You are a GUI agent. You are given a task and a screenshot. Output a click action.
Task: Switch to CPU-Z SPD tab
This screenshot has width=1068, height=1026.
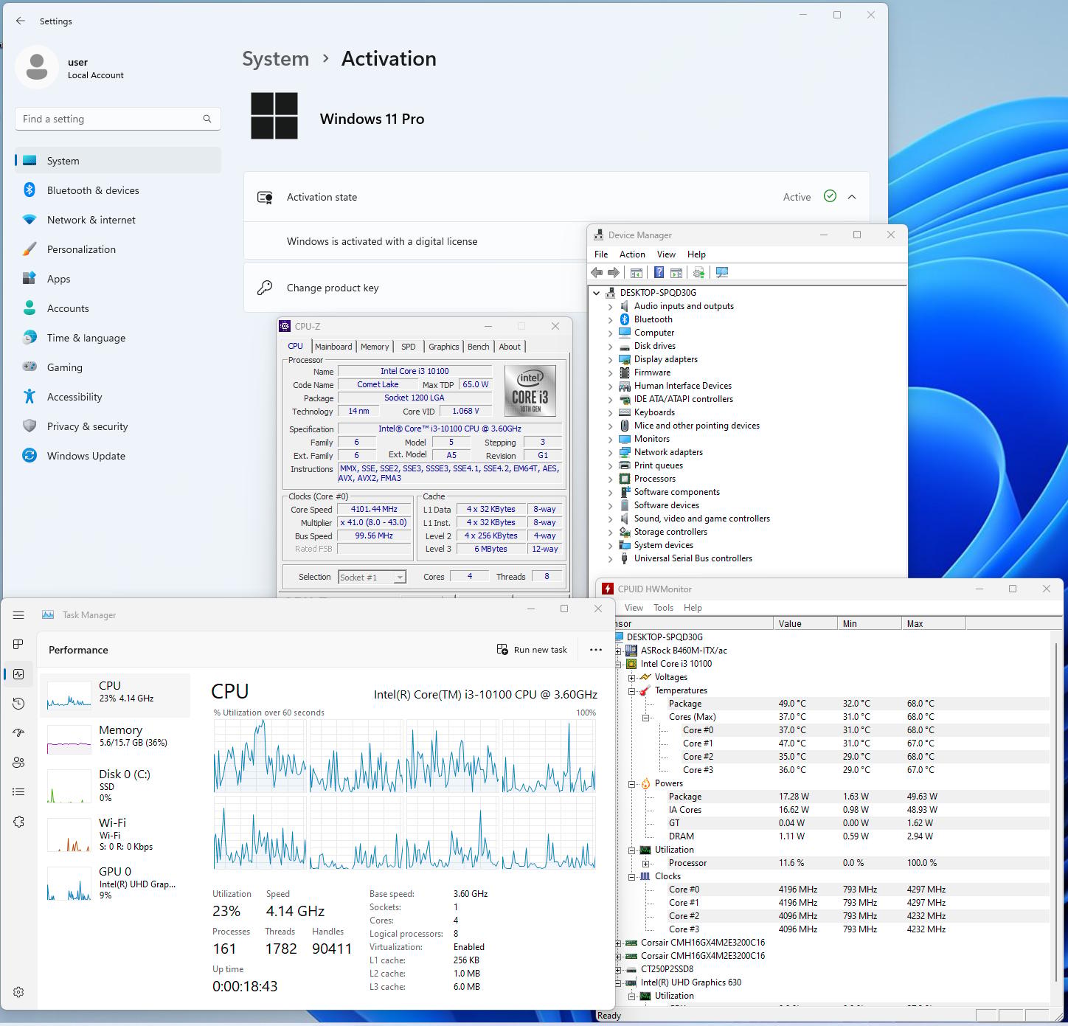(409, 347)
